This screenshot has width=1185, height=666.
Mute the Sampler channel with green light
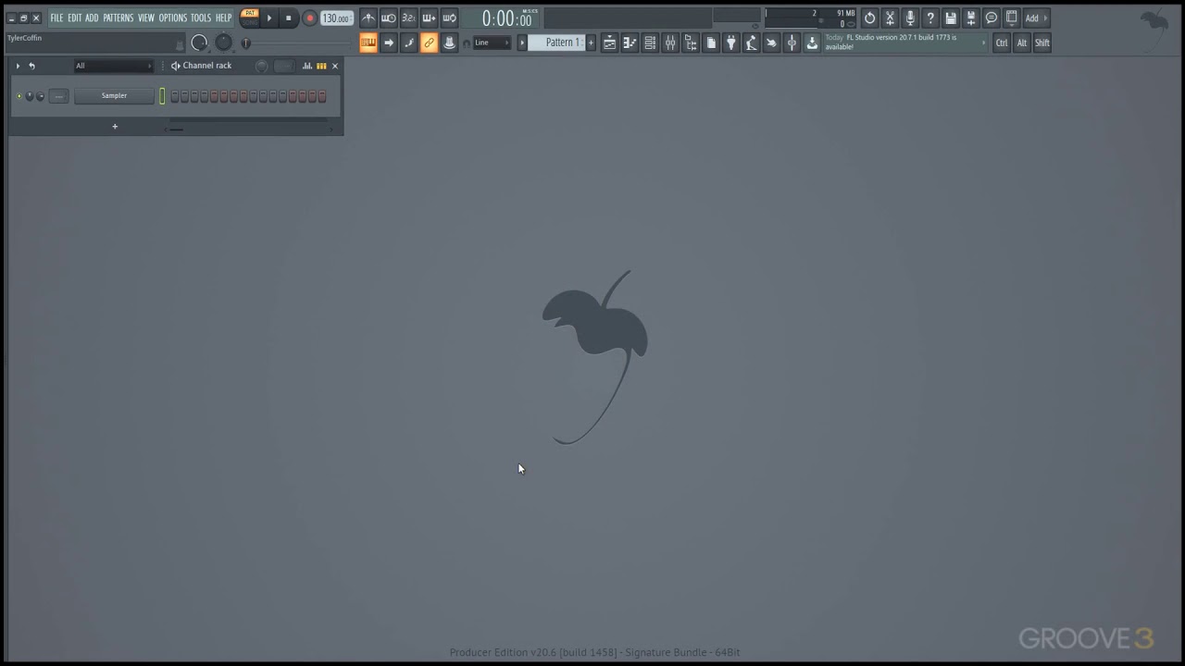click(x=19, y=96)
